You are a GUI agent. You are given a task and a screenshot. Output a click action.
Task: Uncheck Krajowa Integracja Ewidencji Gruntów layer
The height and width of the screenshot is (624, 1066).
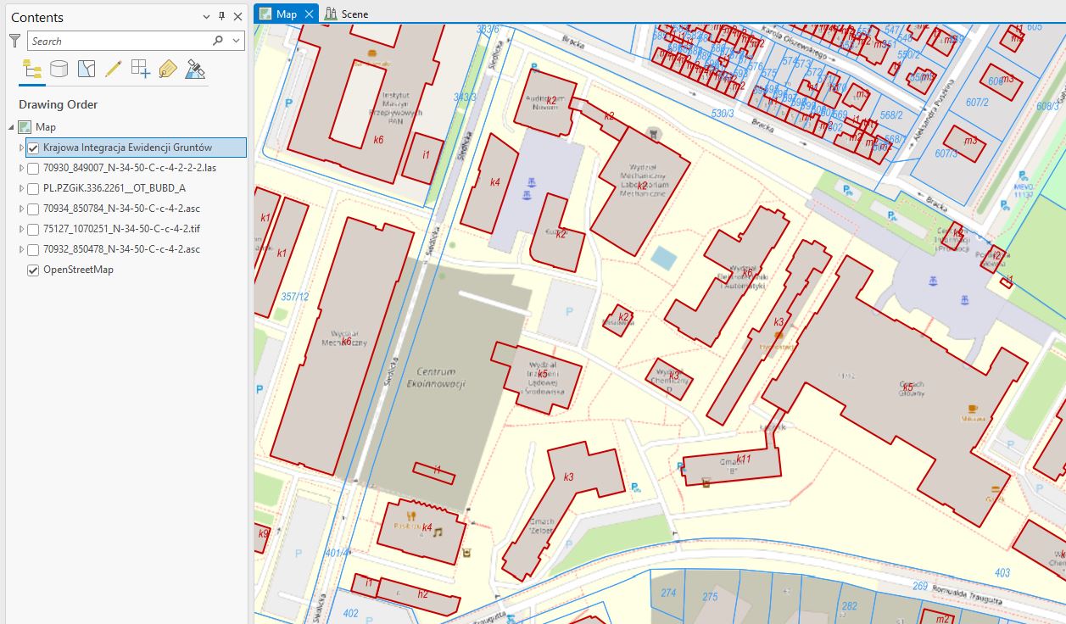[x=33, y=148]
